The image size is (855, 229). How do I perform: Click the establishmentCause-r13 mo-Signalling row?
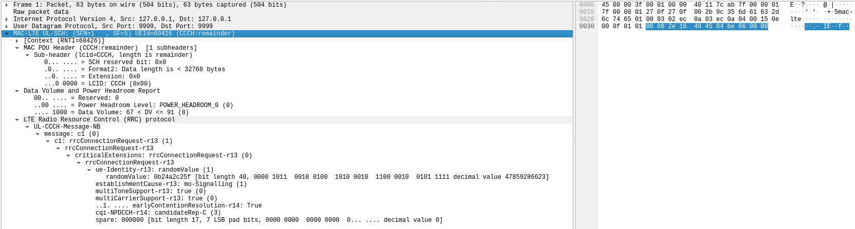coord(171,184)
